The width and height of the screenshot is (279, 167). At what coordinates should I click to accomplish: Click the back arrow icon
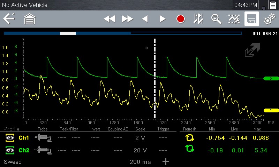[9, 19]
